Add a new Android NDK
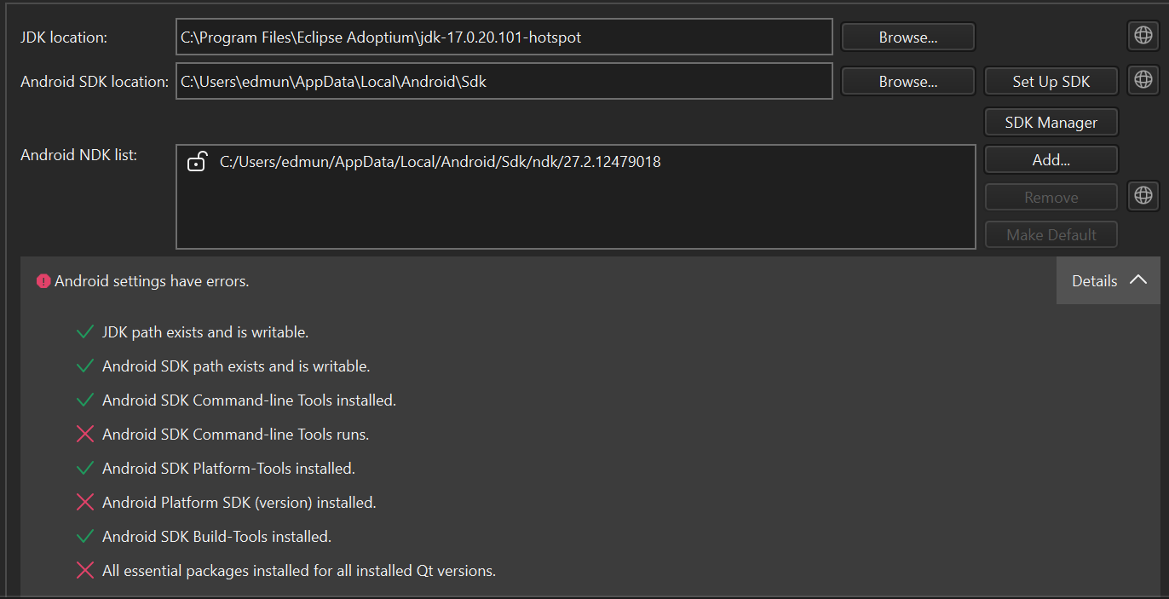 1051,159
